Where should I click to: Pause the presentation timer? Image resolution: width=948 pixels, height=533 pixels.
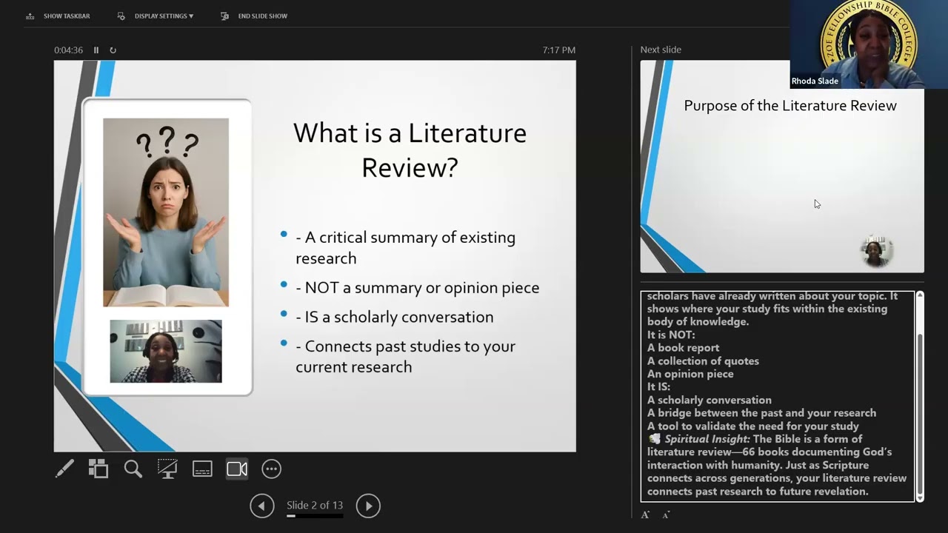[96, 50]
